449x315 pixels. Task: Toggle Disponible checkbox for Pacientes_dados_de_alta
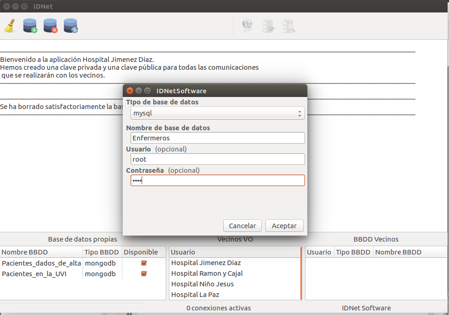(144, 263)
